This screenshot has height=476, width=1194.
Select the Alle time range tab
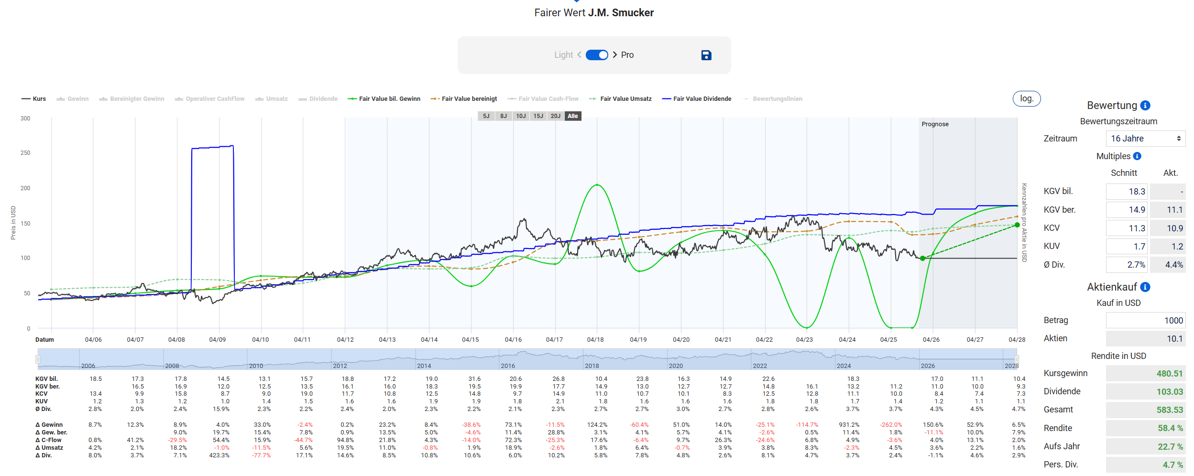tap(573, 116)
